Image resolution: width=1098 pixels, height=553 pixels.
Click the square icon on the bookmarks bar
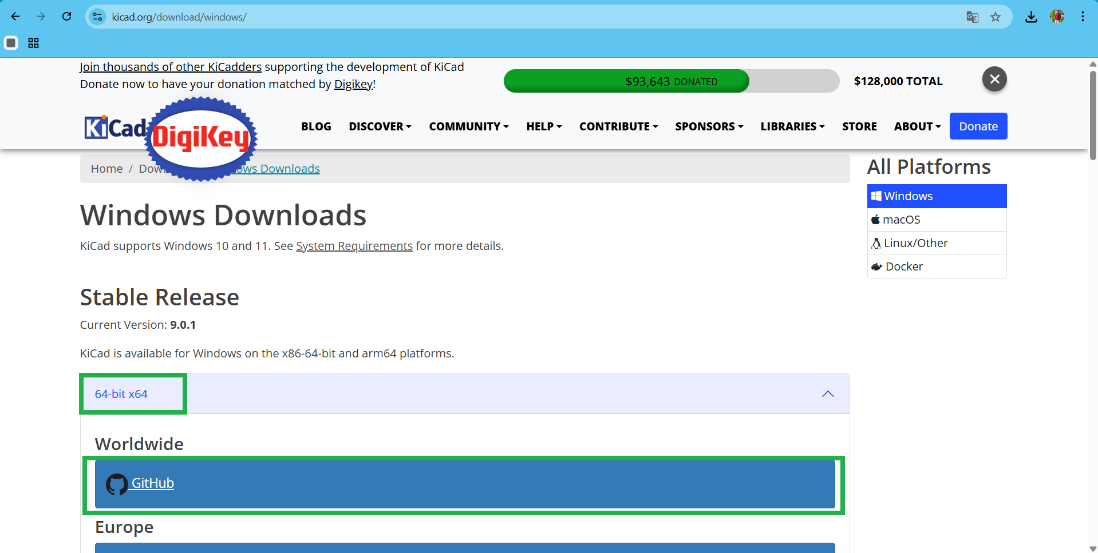point(11,43)
